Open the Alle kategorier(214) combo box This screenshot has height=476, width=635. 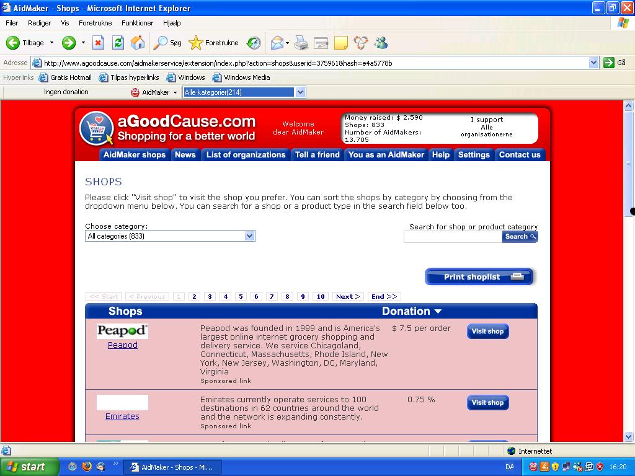point(244,92)
